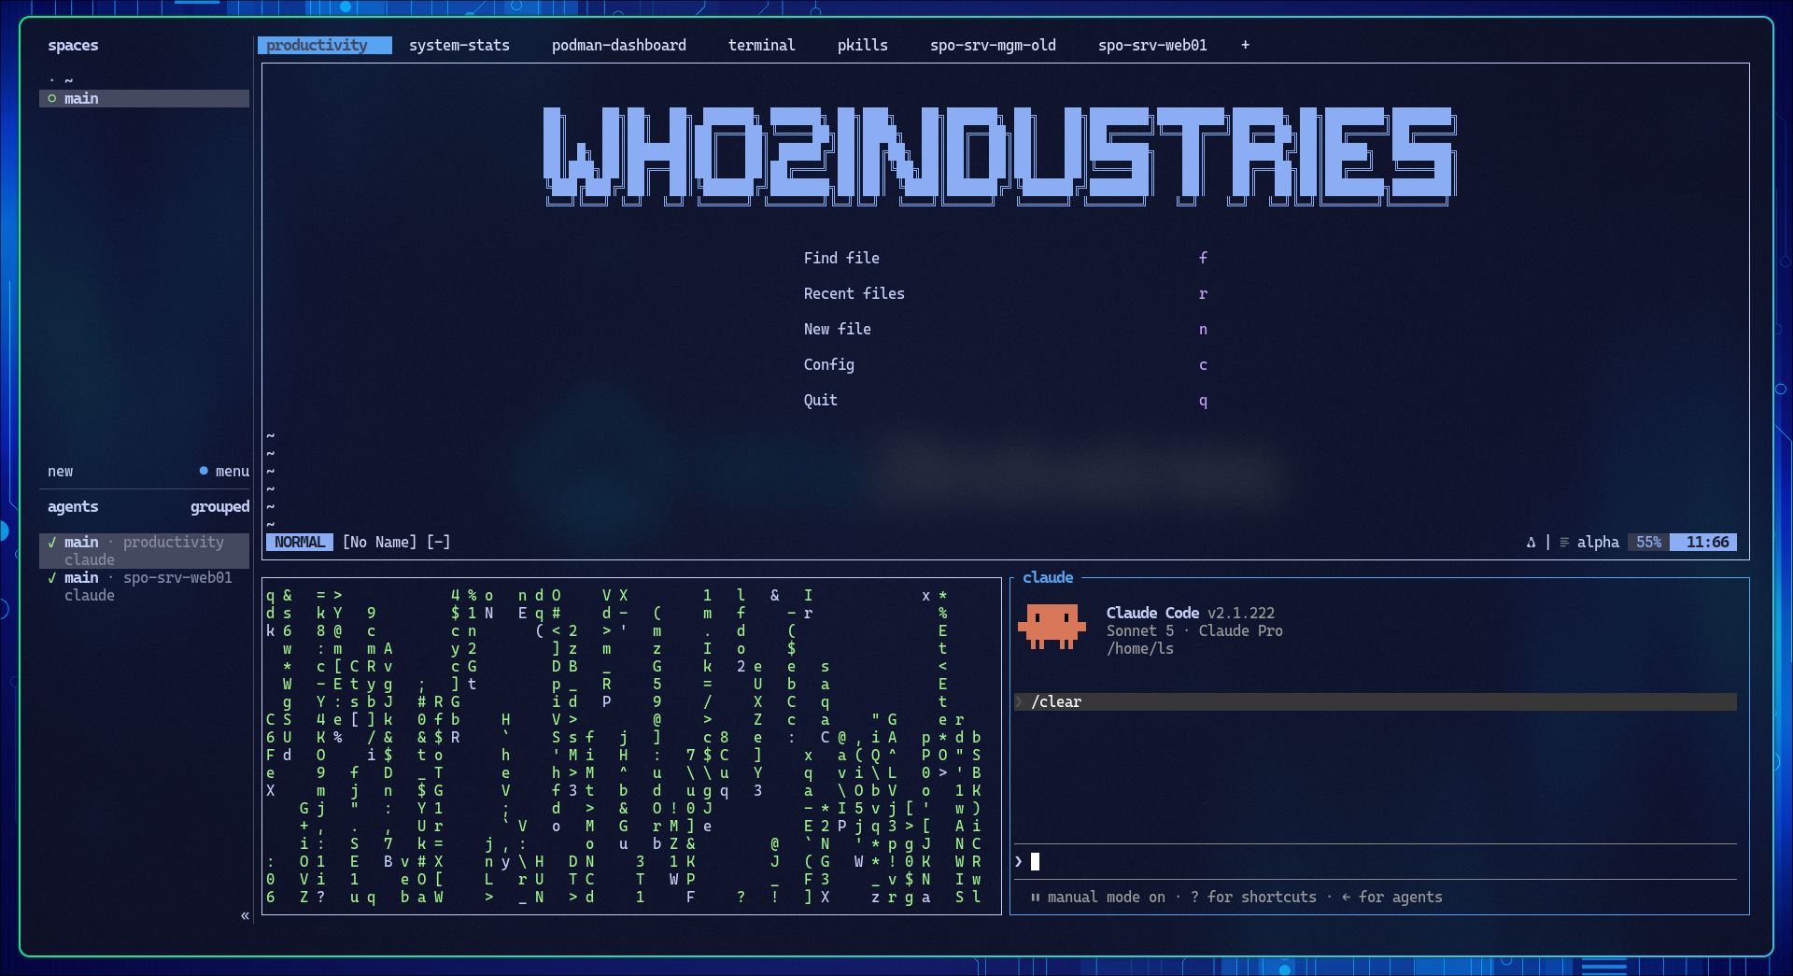Image resolution: width=1793 pixels, height=976 pixels.
Task: Click '? for shortcuts' hint
Action: pyautogui.click(x=1253, y=897)
